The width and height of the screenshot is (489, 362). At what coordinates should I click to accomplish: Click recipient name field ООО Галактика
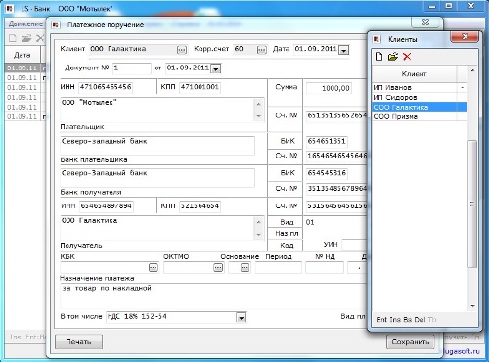tap(157, 228)
